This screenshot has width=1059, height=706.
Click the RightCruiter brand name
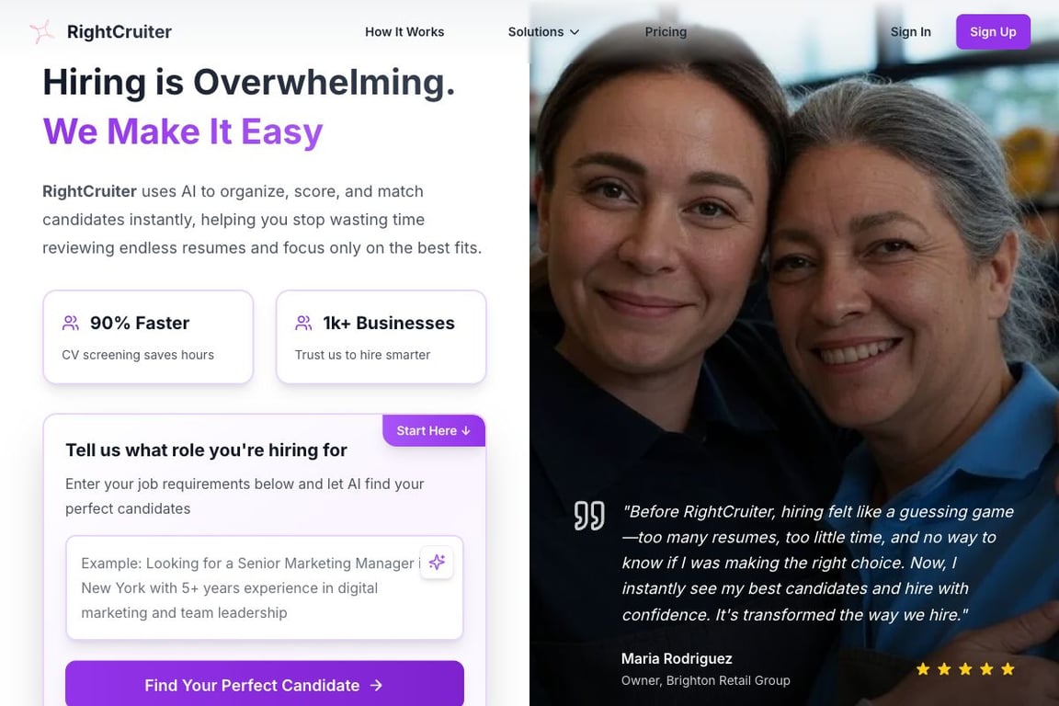click(x=120, y=32)
